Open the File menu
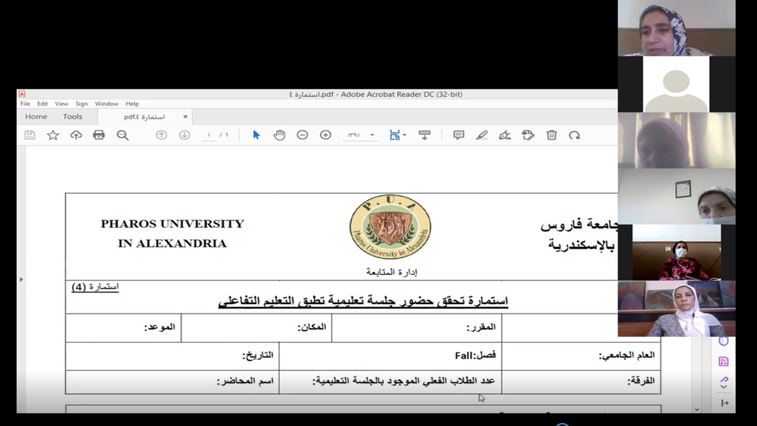This screenshot has width=757, height=426. tap(25, 104)
